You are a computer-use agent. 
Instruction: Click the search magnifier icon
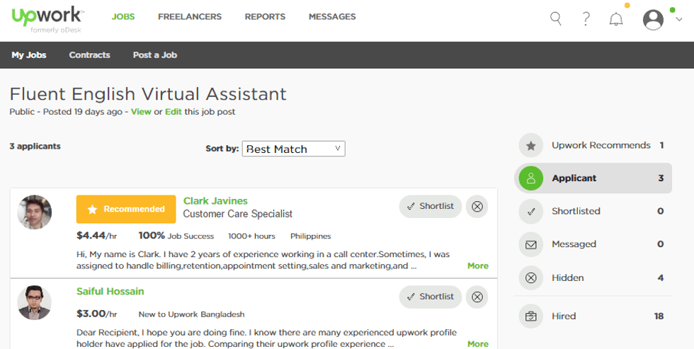point(556,19)
